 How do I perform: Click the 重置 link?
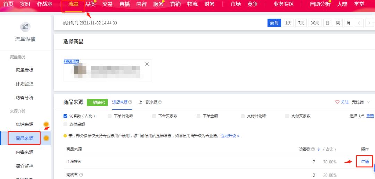[x=370, y=116]
